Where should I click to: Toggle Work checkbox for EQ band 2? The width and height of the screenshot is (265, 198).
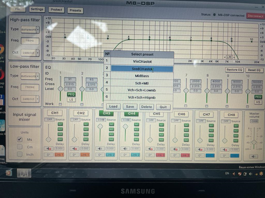point(82,105)
